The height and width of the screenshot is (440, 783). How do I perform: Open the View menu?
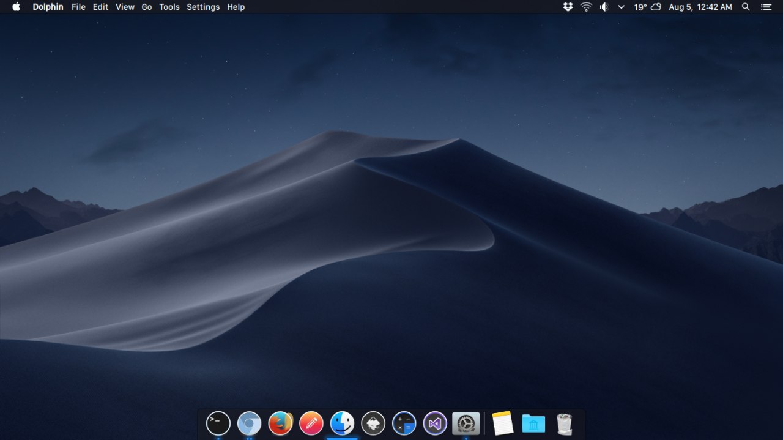click(125, 7)
